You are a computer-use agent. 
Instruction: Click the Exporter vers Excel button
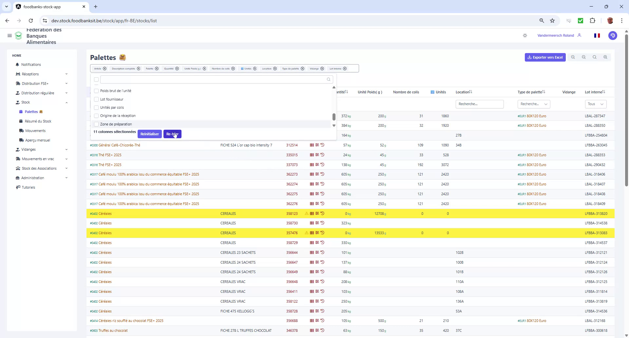click(545, 57)
